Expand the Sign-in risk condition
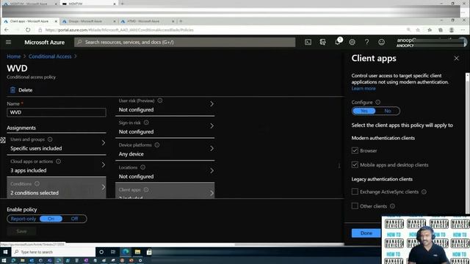The image size is (470, 264). pyautogui.click(x=164, y=127)
